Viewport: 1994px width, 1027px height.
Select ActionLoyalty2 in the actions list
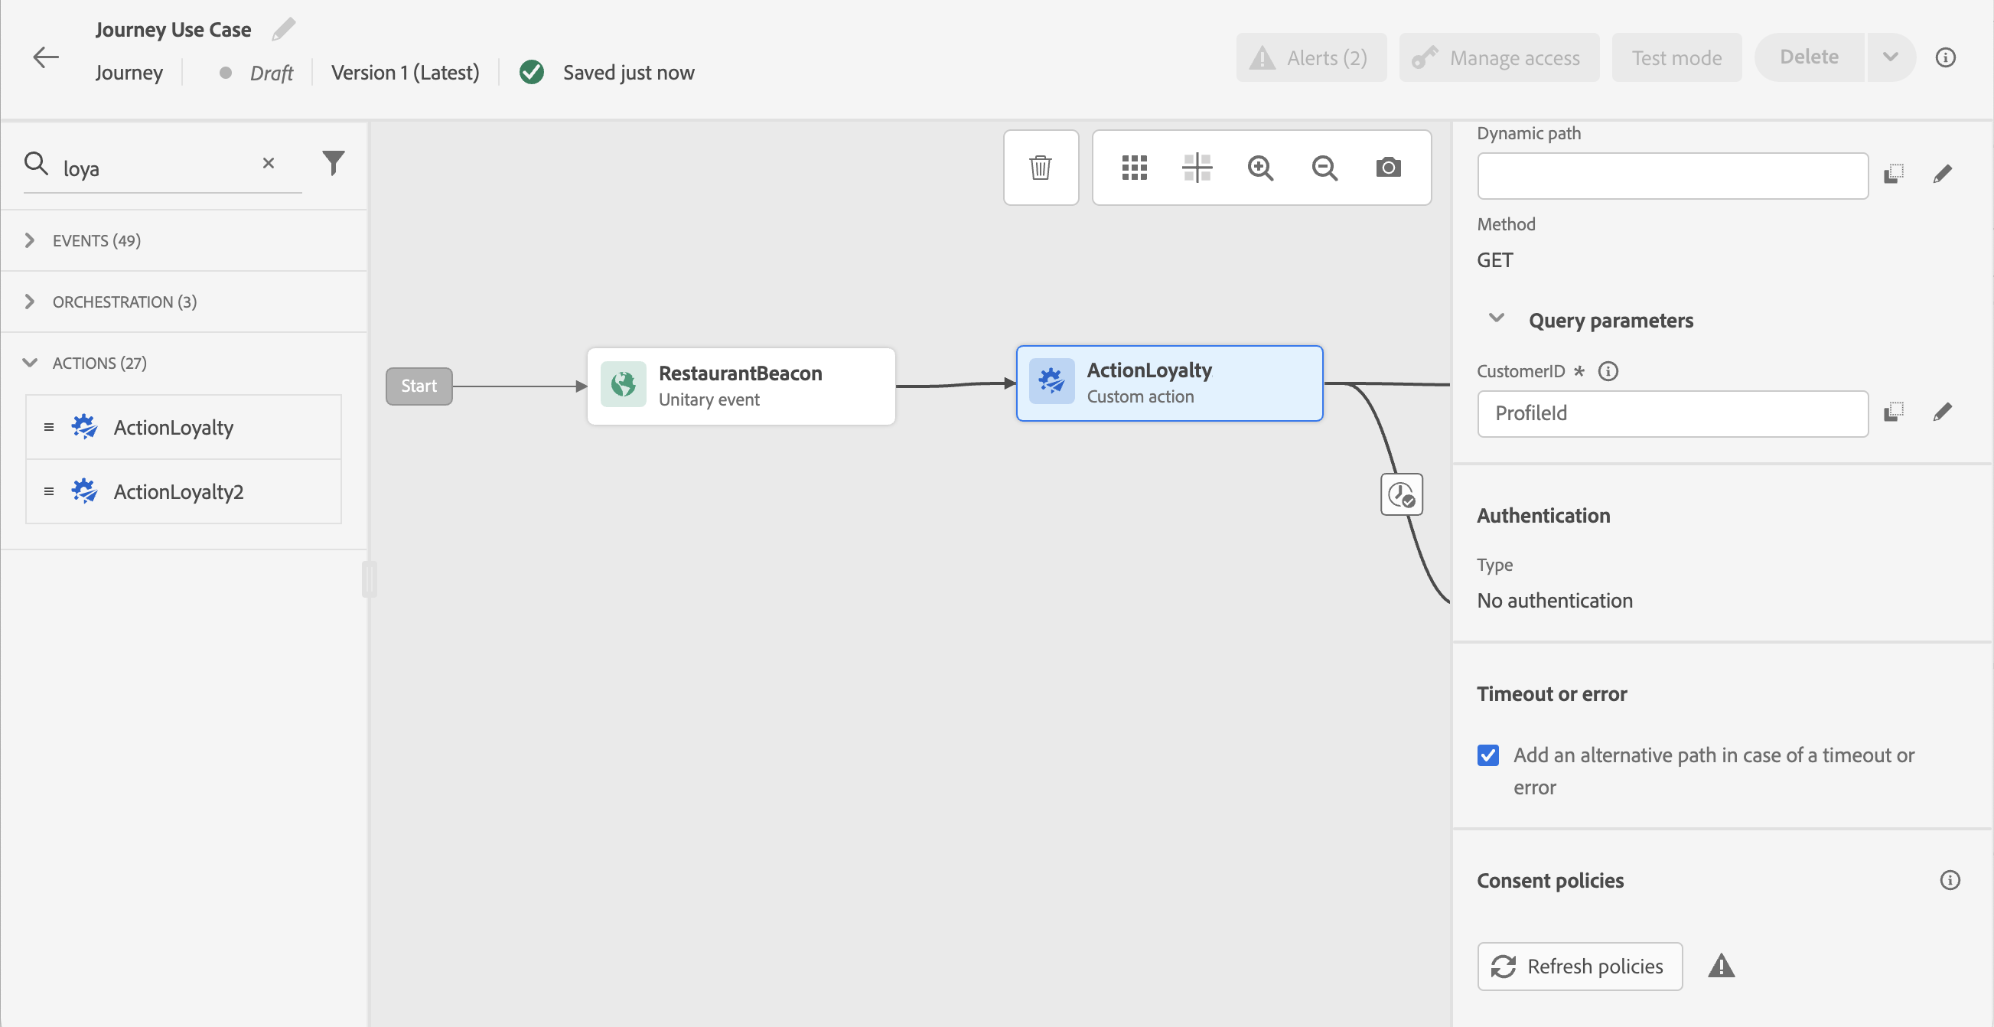(179, 491)
